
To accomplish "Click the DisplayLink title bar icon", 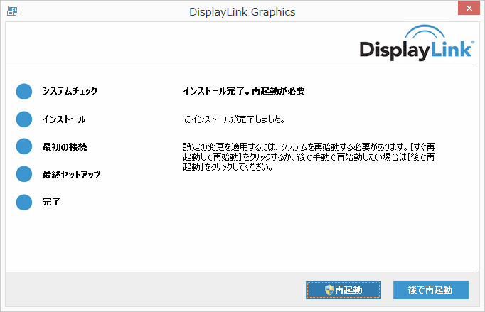I will [13, 11].
